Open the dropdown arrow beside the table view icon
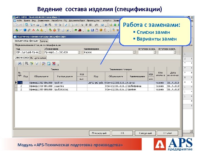 pos(34,25)
